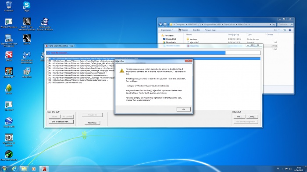Click Branden in the Explorer toolbar
This screenshot has height=172, width=307.
click(196, 30)
